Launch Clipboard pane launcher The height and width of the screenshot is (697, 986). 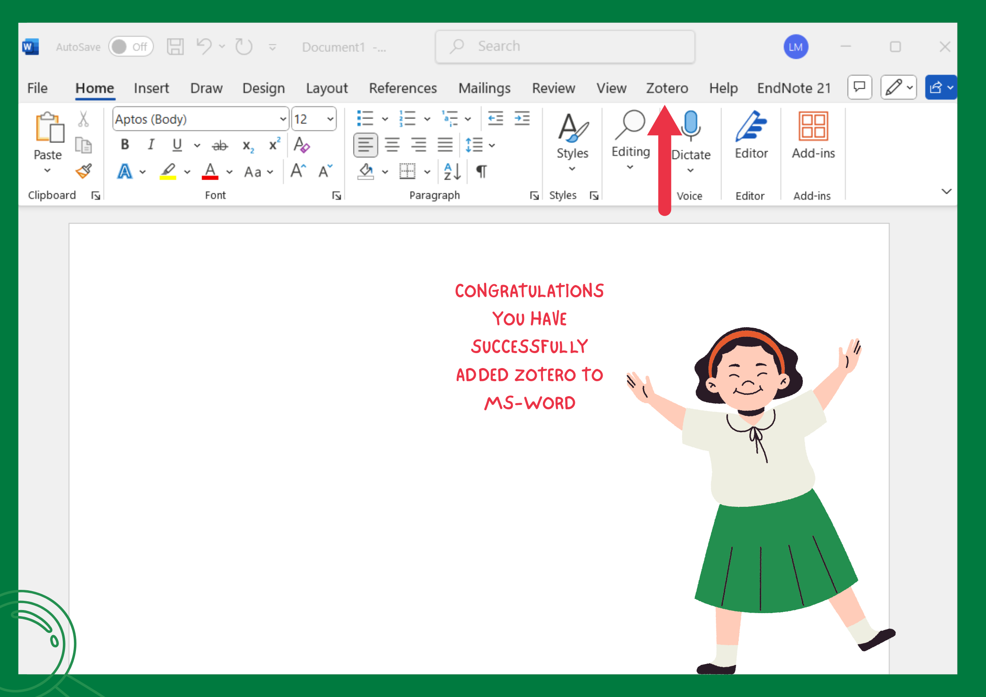click(x=96, y=195)
